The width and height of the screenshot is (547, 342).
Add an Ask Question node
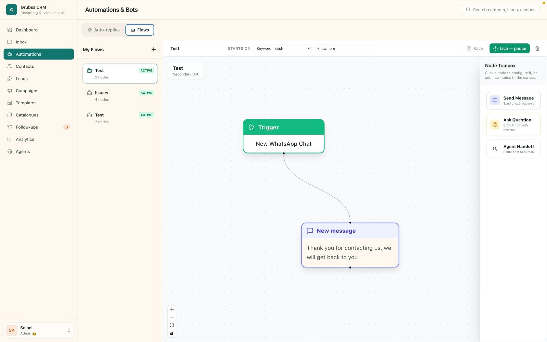click(513, 124)
